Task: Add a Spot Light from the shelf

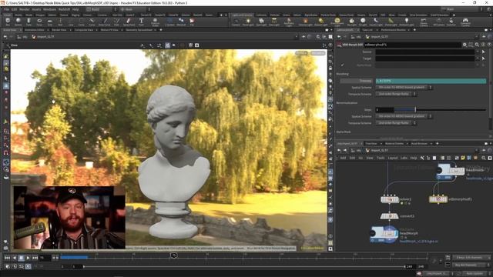Action: (x=261, y=22)
